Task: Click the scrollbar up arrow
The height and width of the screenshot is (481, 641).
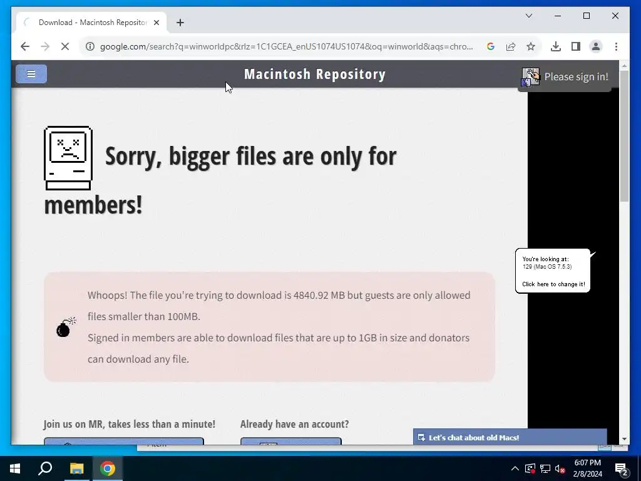Action: coord(624,66)
